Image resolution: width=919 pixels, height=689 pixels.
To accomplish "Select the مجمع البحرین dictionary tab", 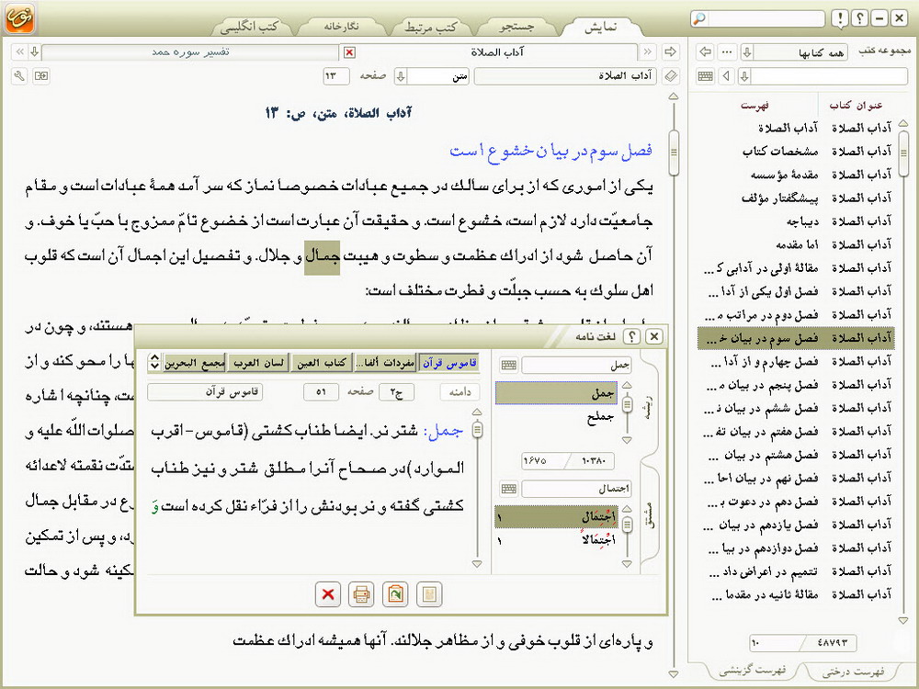I will (195, 363).
